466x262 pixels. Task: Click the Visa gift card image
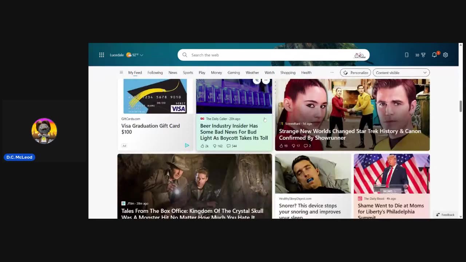[155, 96]
